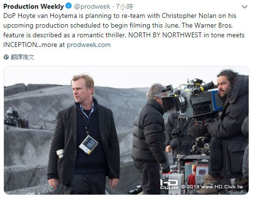Viewport: 254px width, 199px height.
Task: Open the @prodweek handle
Action: [92, 6]
